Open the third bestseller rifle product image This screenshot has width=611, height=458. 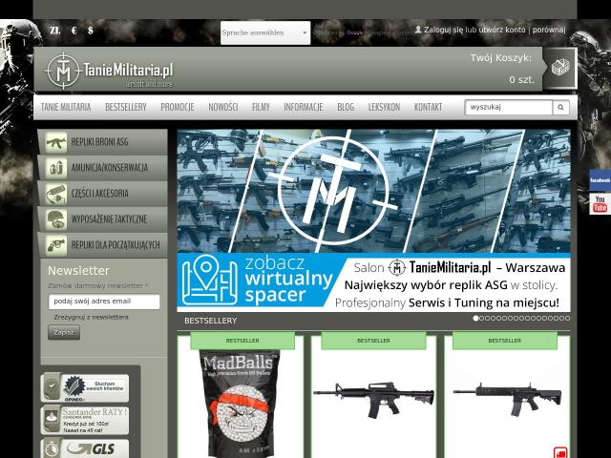click(x=507, y=399)
